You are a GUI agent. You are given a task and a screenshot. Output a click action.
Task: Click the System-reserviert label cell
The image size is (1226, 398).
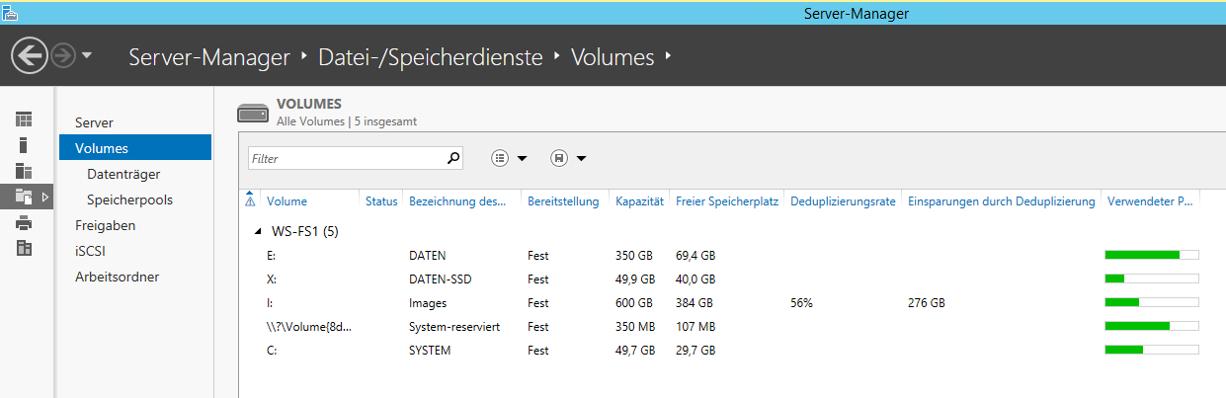click(x=453, y=327)
